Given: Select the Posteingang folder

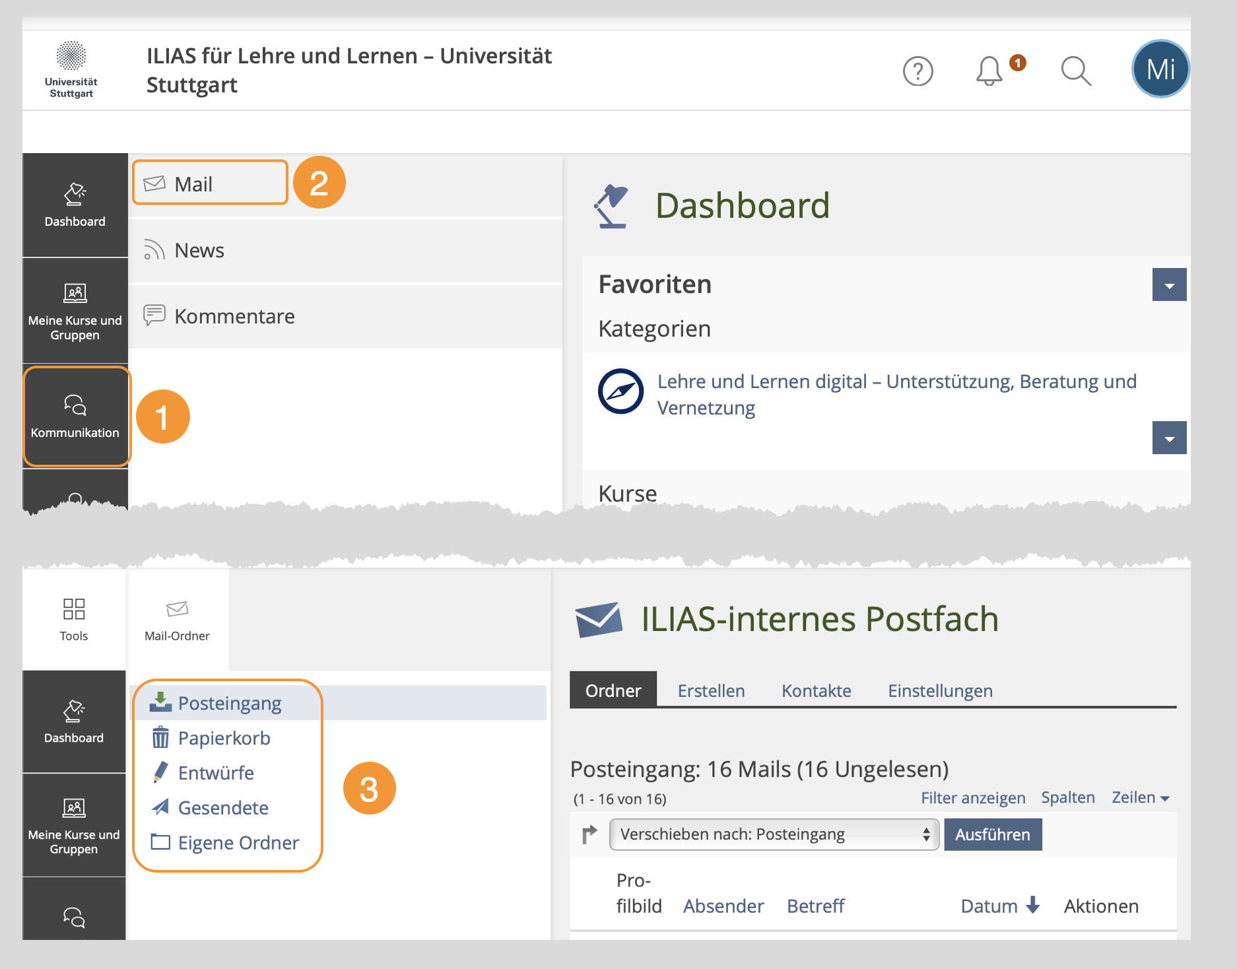Looking at the screenshot, I should [229, 703].
